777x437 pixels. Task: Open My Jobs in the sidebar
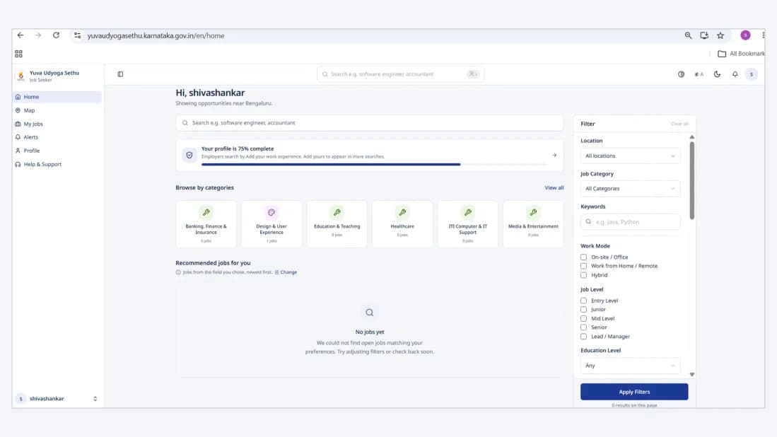click(x=57, y=124)
